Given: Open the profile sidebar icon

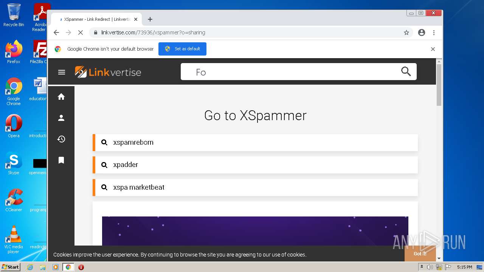Looking at the screenshot, I should pos(61,118).
